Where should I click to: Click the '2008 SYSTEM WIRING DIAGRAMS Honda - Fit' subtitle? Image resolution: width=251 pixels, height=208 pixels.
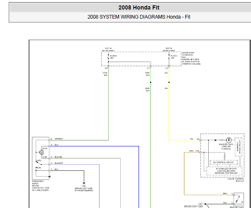(139, 17)
